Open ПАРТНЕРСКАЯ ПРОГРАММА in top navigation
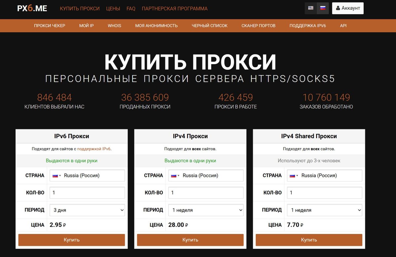Image resolution: width=396 pixels, height=257 pixels. point(175,9)
